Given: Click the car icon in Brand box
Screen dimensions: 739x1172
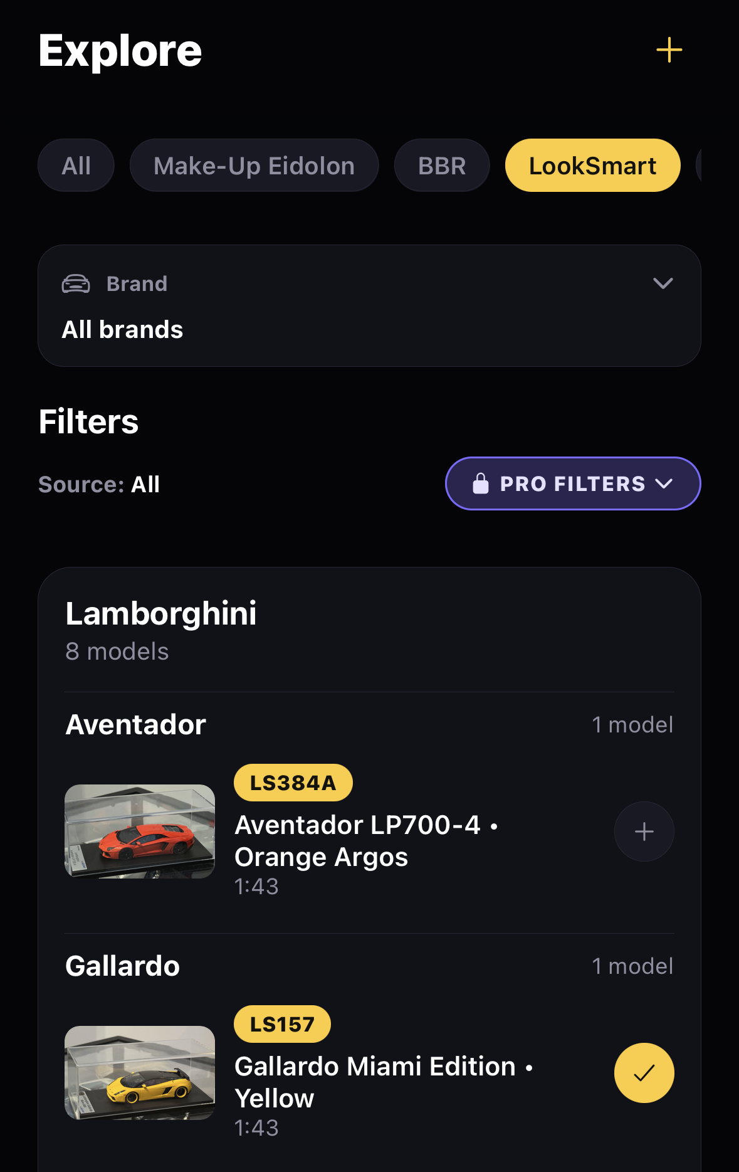Looking at the screenshot, I should coord(76,284).
